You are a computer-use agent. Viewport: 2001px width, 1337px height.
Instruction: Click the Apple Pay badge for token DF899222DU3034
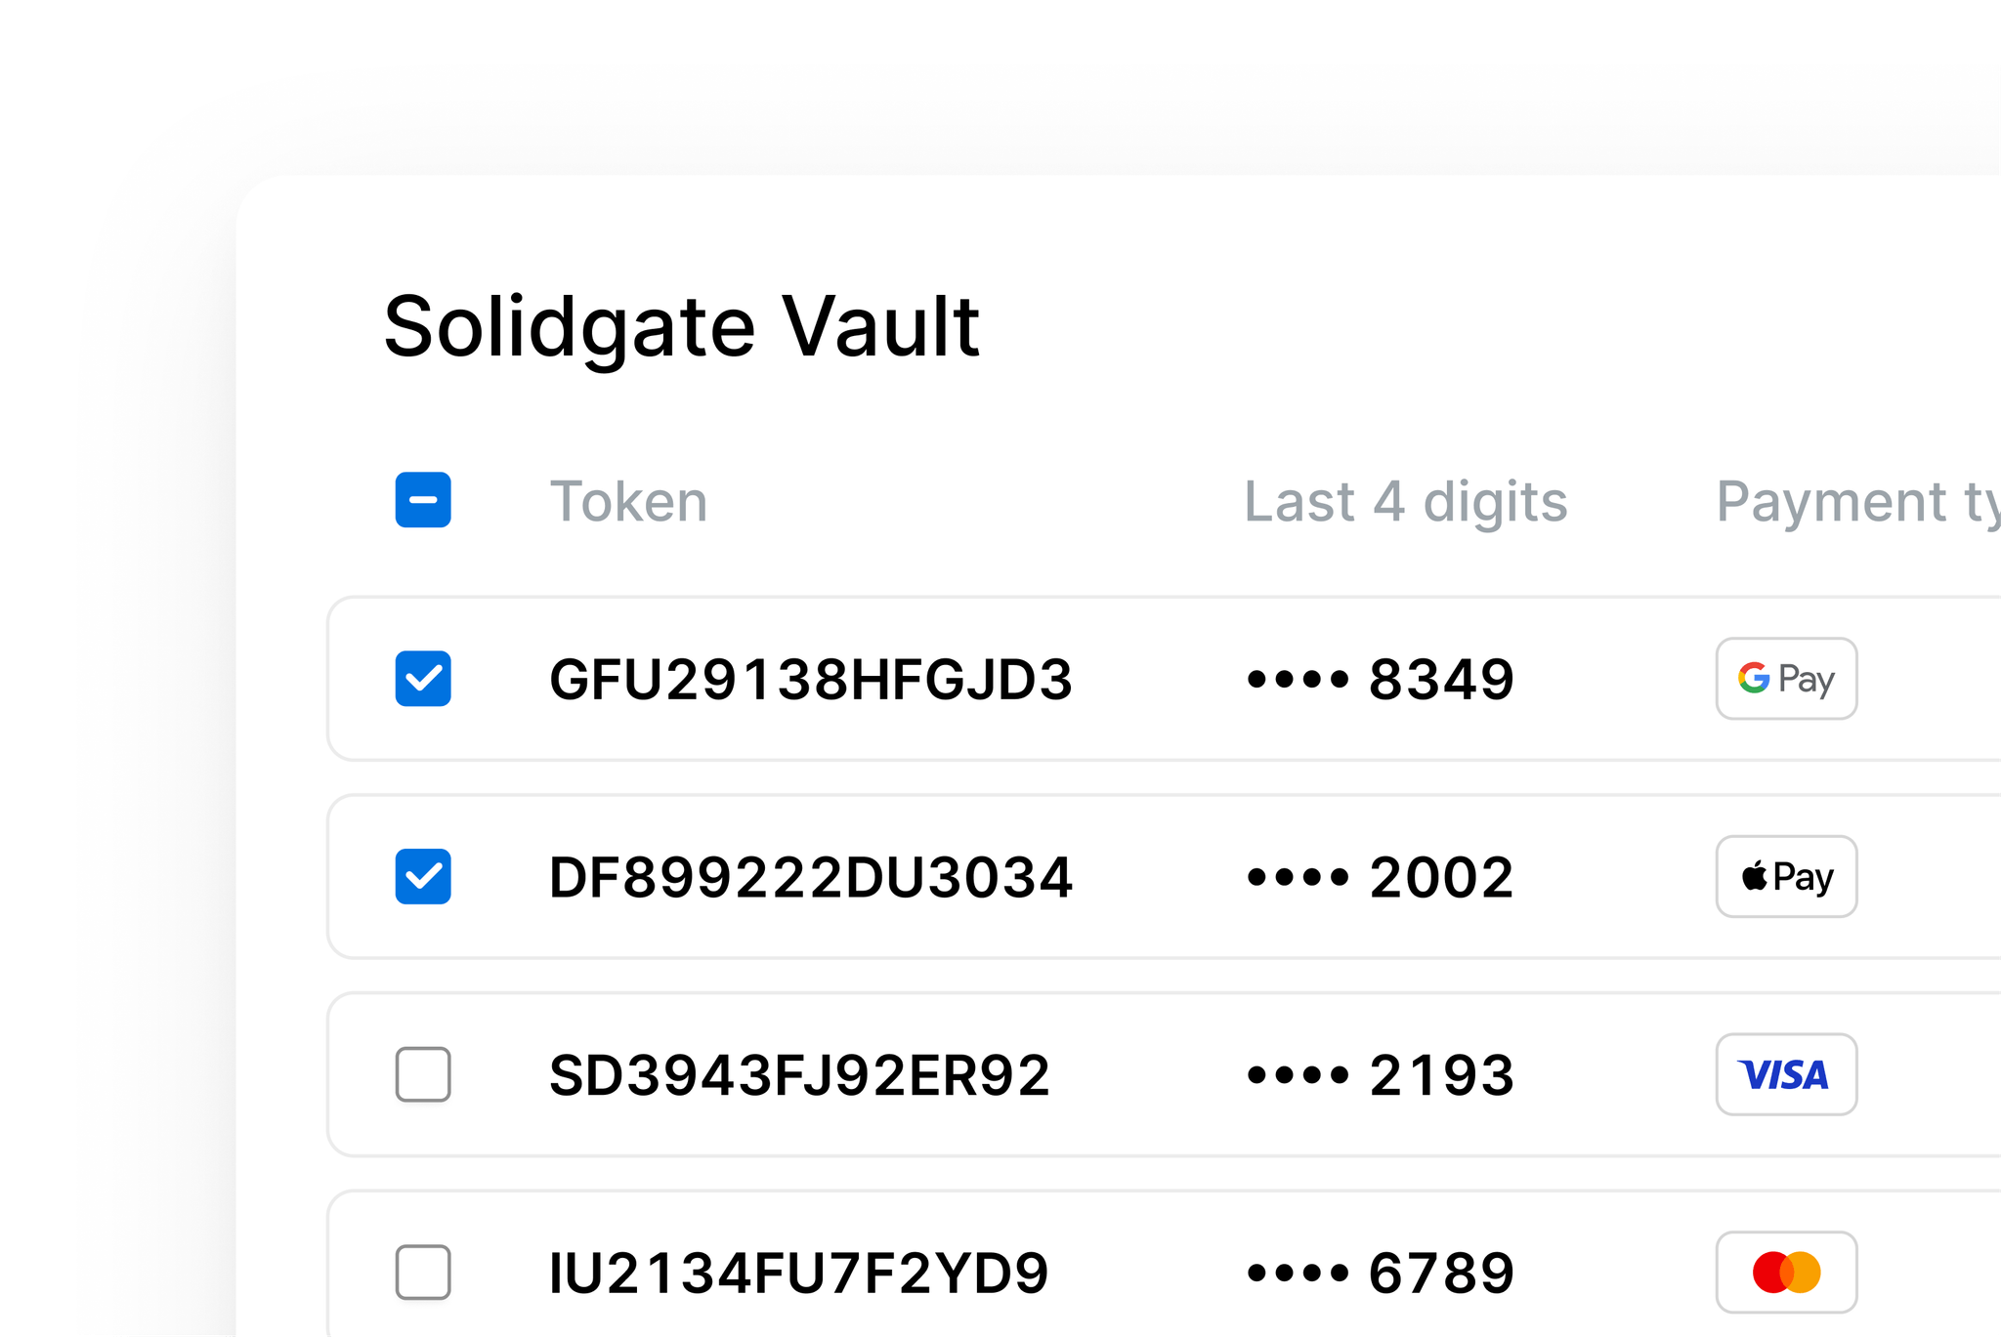click(x=1786, y=877)
